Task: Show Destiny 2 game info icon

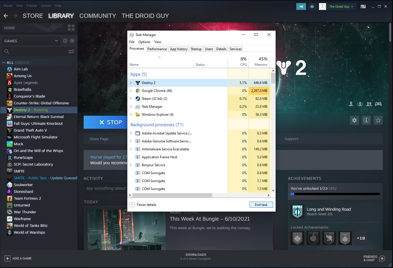Action: tap(366, 120)
